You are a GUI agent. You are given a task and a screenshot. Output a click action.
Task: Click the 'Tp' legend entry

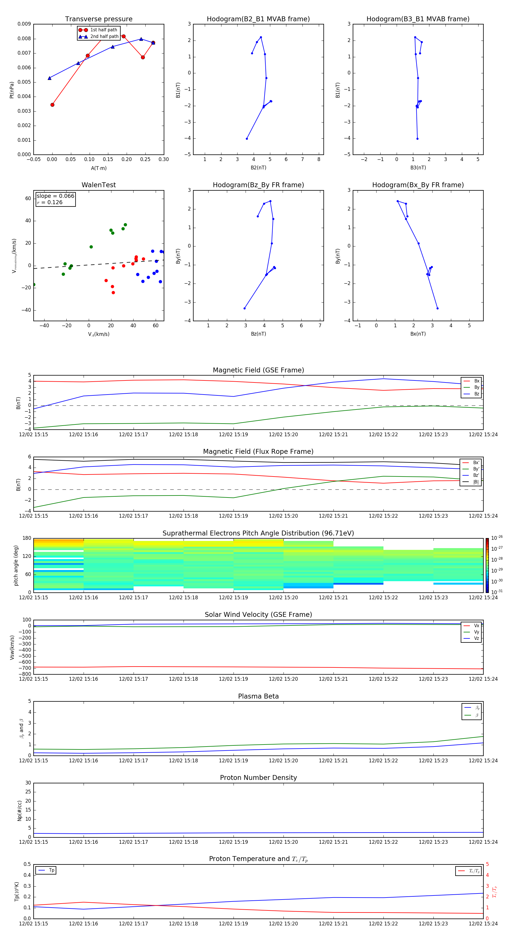coord(46,870)
